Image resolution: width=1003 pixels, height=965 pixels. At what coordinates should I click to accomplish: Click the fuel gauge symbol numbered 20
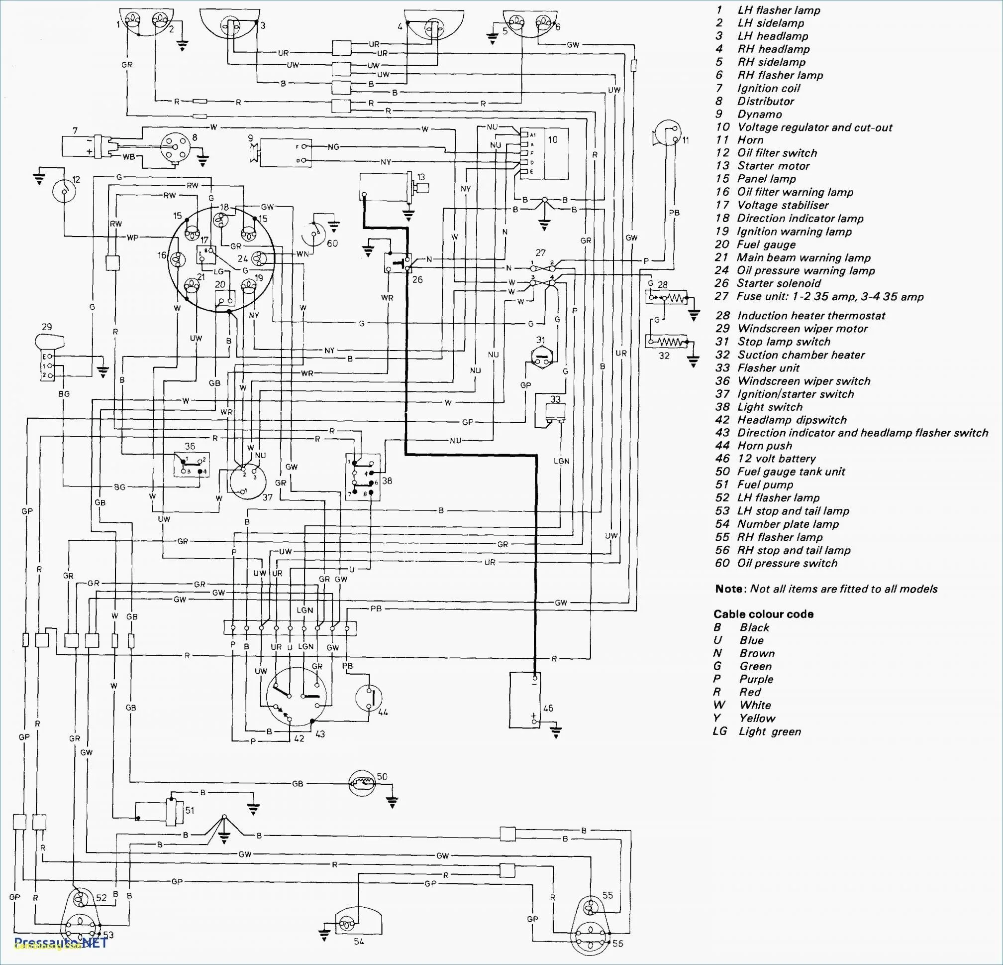click(225, 299)
